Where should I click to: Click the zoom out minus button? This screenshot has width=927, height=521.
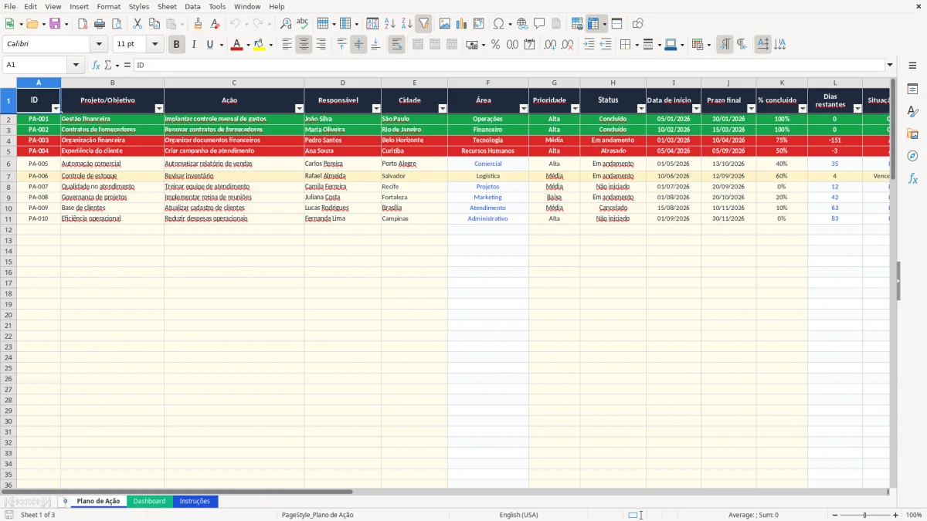(835, 515)
